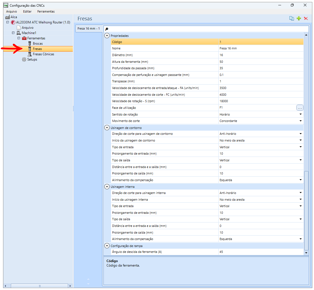Screen dimensions: 314x290
Task: Collapse the Usinagem interna section
Action: (107, 187)
